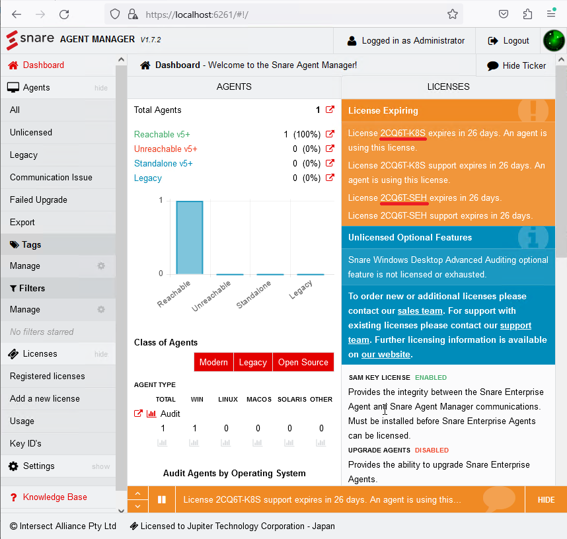Viewport: 567px width, 539px height.
Task: Click the LINUX column mini chart icon
Action: pyautogui.click(x=225, y=443)
